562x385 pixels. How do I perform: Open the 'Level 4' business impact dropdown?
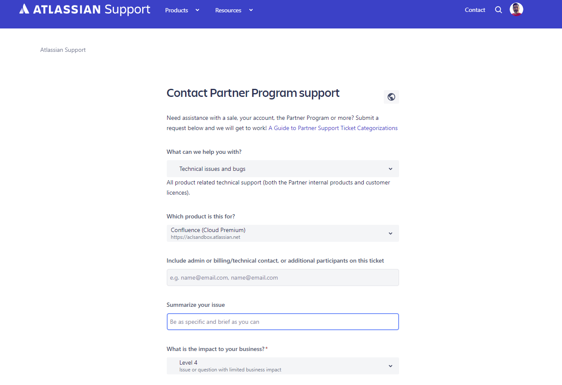pyautogui.click(x=282, y=365)
